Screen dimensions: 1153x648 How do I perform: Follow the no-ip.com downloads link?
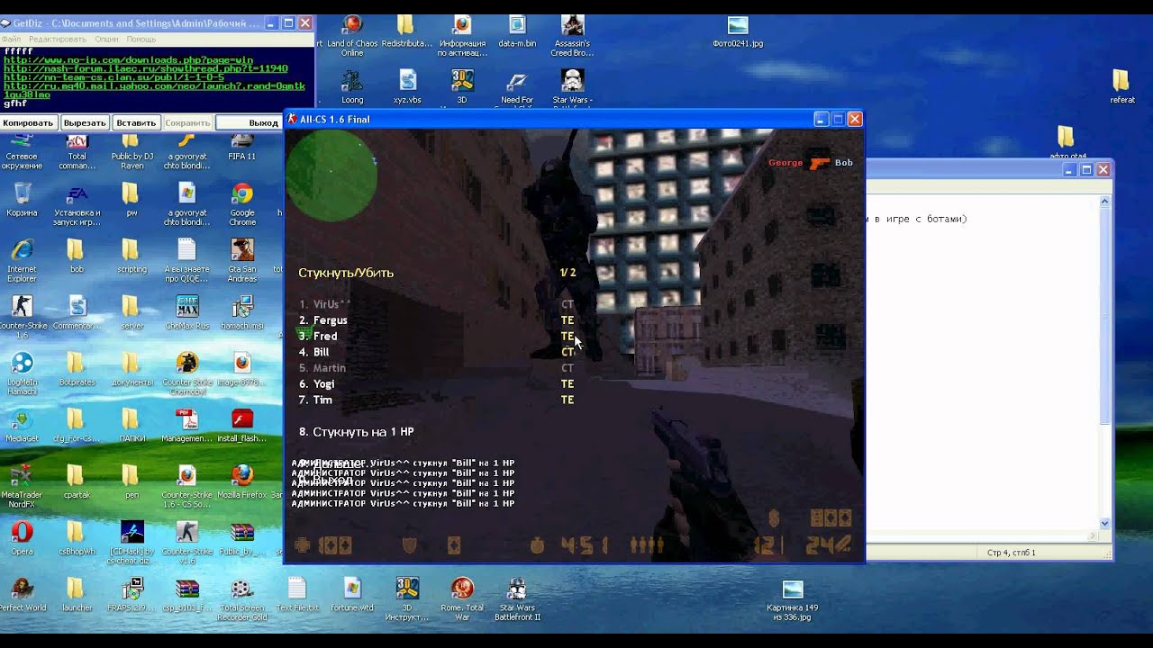pyautogui.click(x=128, y=60)
